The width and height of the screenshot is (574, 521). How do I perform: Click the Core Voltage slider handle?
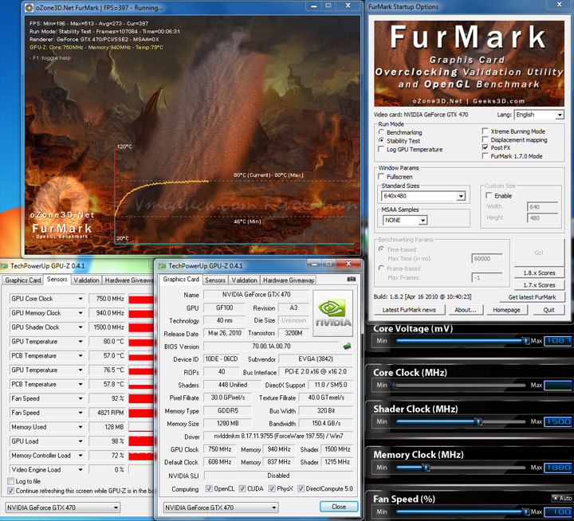tap(525, 341)
